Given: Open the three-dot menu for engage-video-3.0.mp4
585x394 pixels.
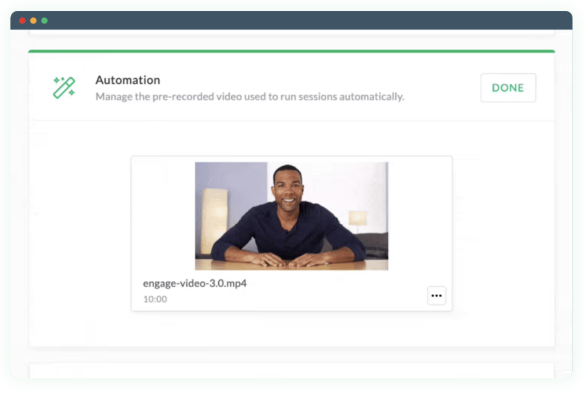Looking at the screenshot, I should 436,296.
